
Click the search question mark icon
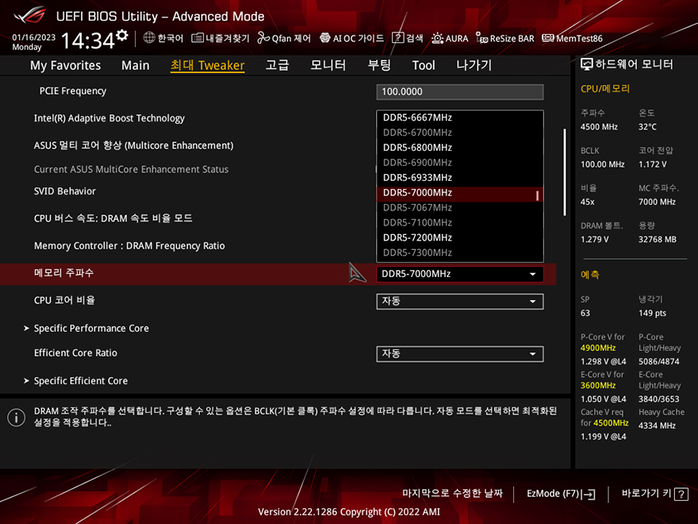397,38
